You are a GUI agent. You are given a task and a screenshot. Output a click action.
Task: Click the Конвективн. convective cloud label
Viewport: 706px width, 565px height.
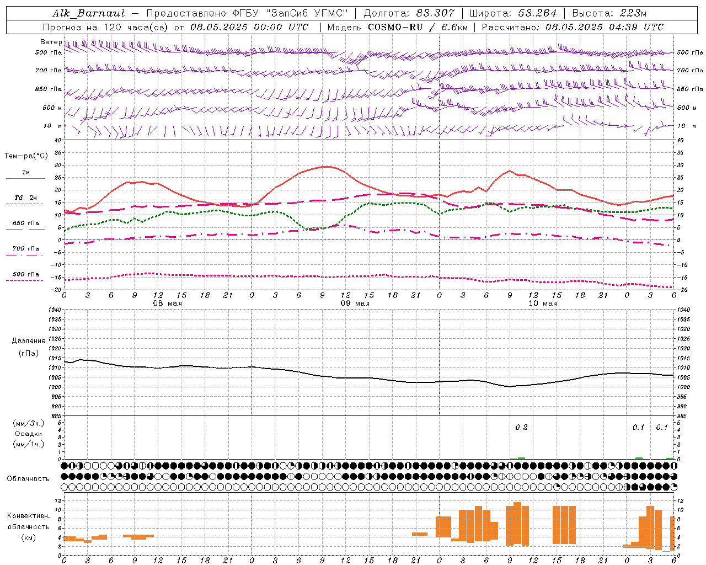tap(29, 516)
